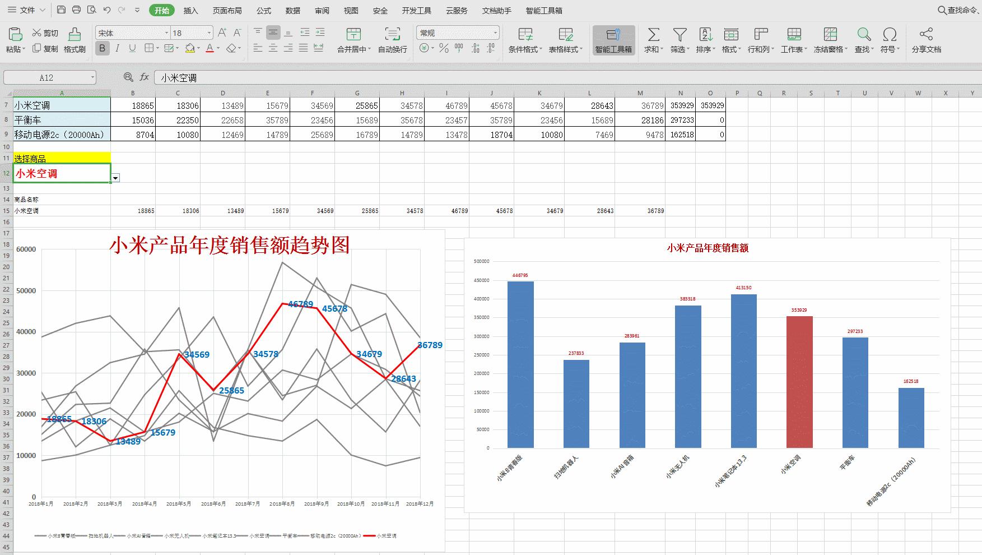Expand the quick access toolbar customize arrow
Viewport: 982px width, 555px height.
pyautogui.click(x=137, y=10)
